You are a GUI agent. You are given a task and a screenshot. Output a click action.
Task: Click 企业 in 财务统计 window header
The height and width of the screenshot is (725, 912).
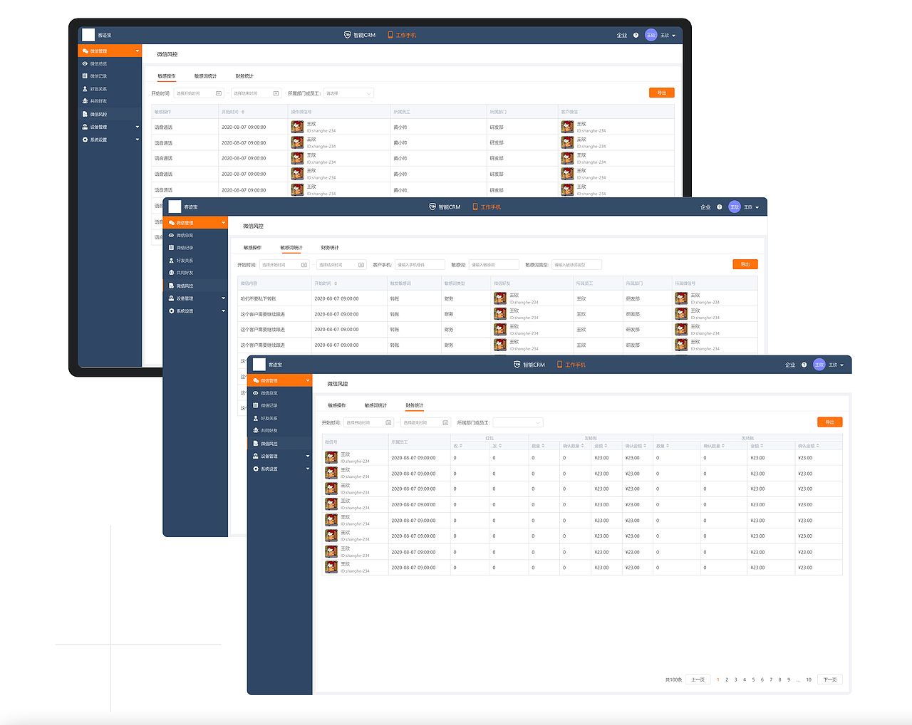[790, 365]
